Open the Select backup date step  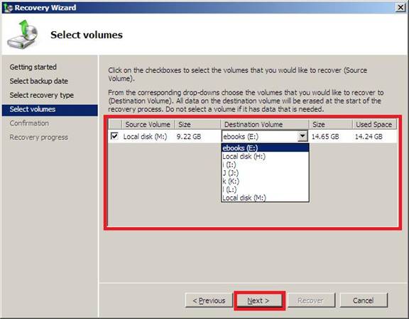39,81
